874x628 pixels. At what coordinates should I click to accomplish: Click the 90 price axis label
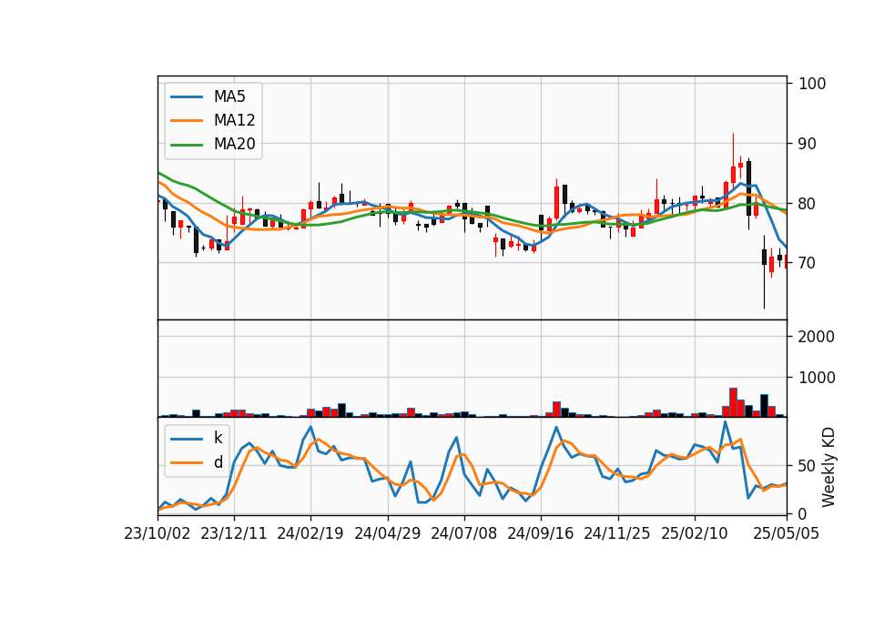pos(808,144)
